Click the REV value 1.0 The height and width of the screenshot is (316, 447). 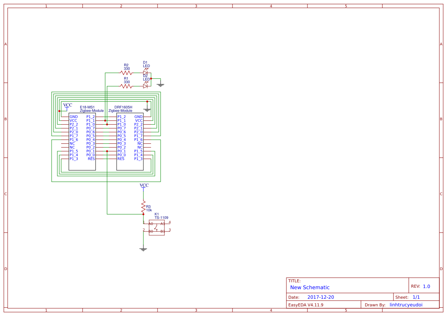click(x=426, y=286)
